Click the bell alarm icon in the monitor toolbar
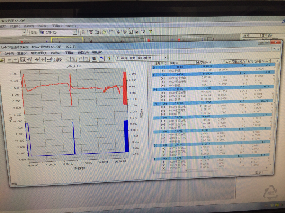Screen dimensions: 285x213 point(118,32)
